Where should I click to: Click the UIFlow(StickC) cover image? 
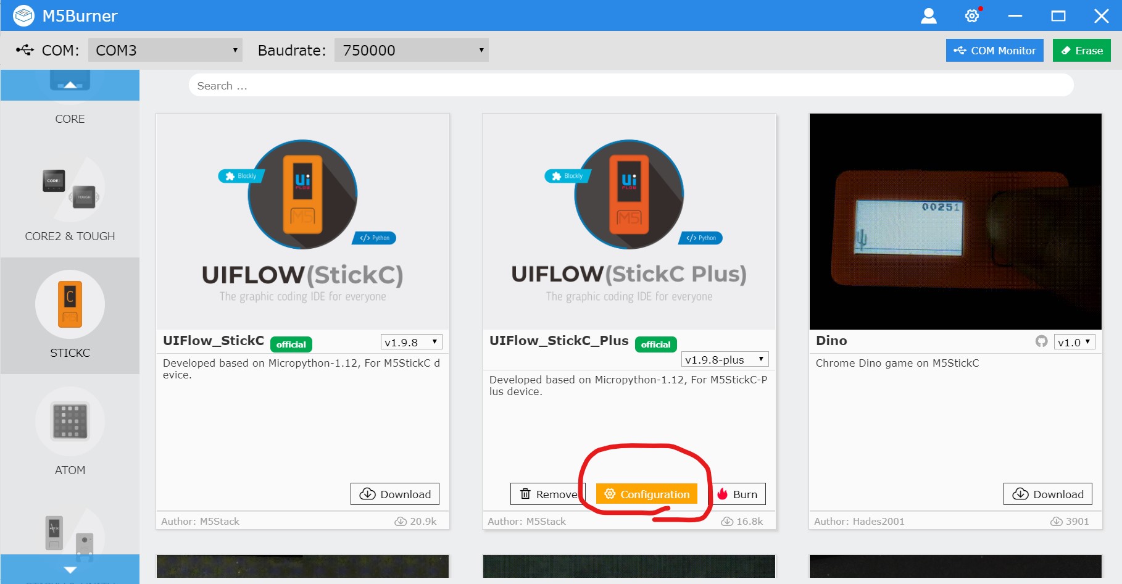point(302,221)
